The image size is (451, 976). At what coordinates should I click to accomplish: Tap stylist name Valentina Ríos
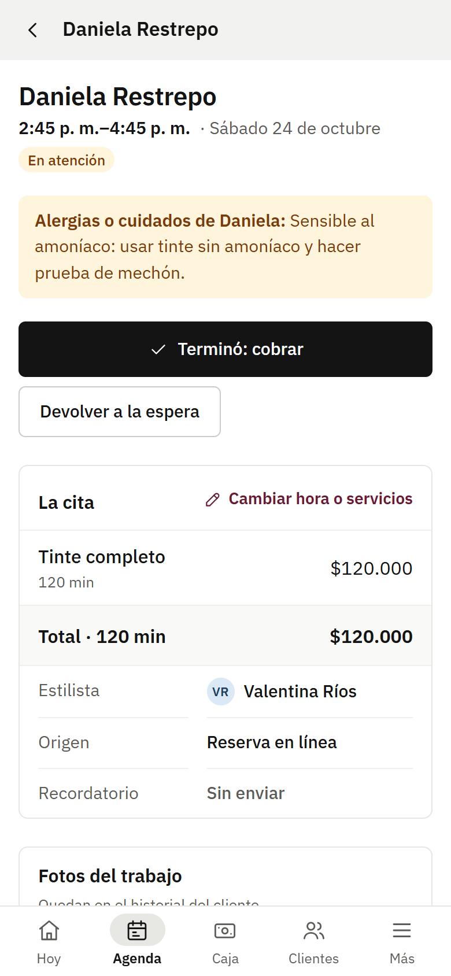tap(300, 692)
